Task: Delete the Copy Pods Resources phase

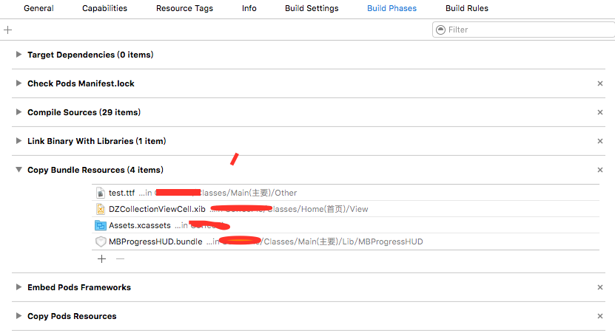Action: click(600, 316)
